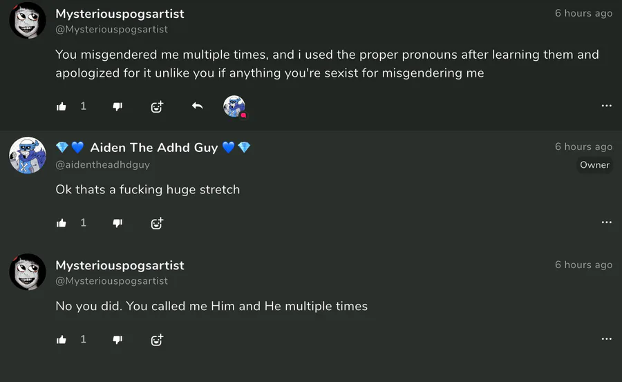Viewport: 622px width, 382px height.
Task: Click Aiden's profile avatar picture
Action: [x=28, y=155]
